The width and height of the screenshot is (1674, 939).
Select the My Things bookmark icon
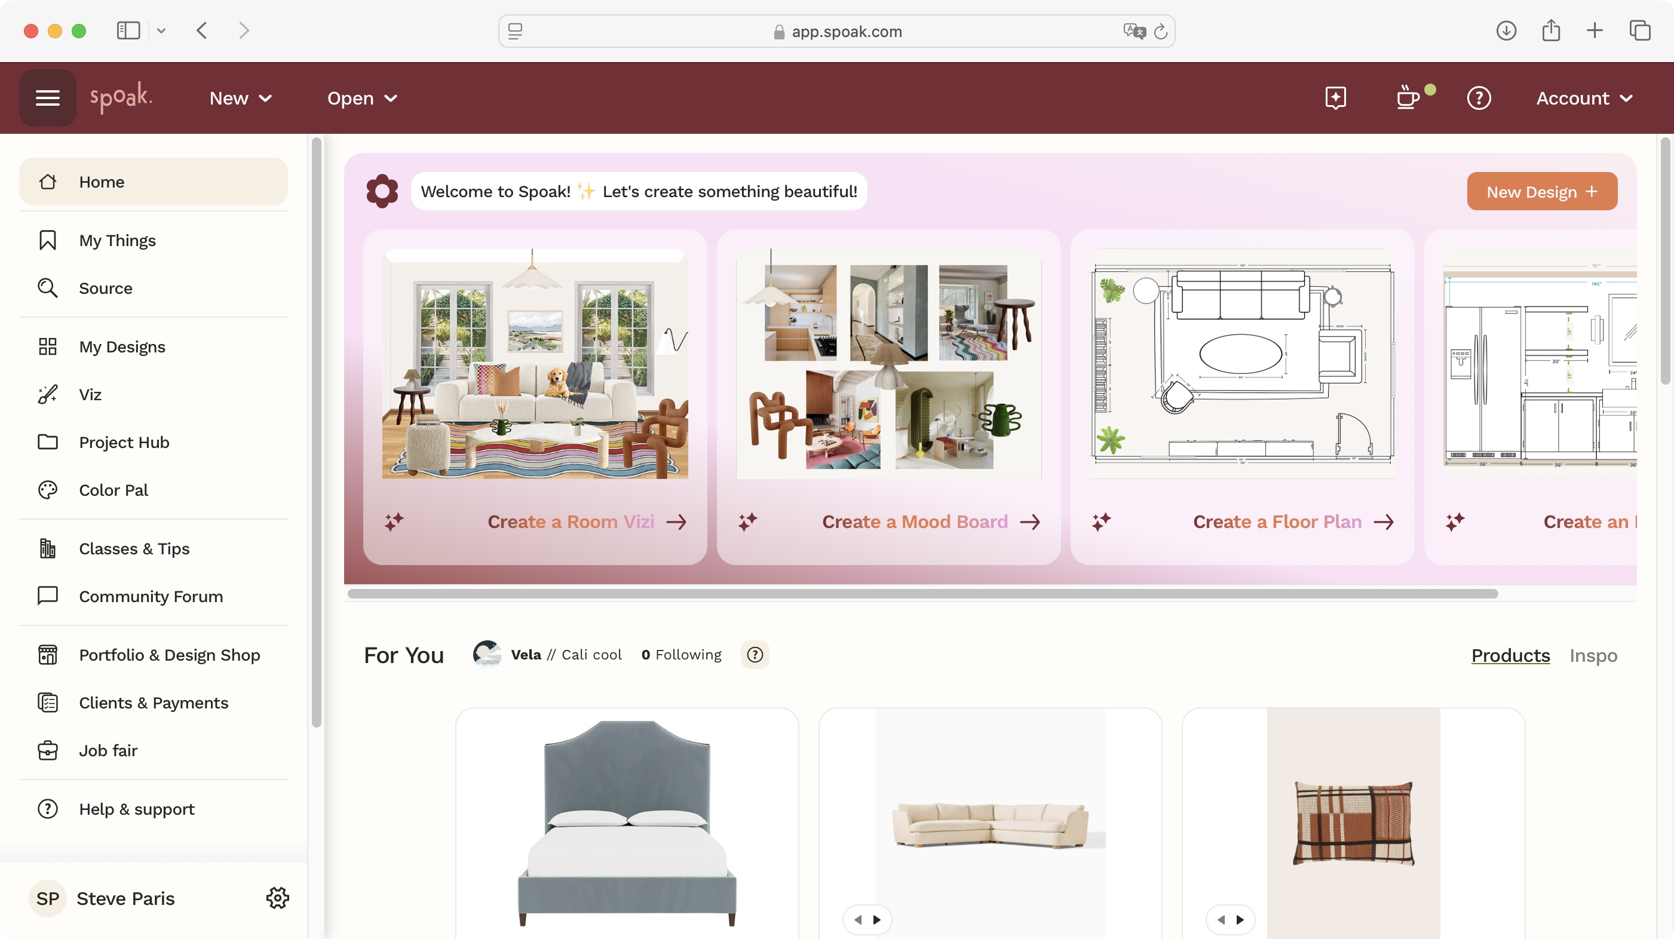(47, 240)
